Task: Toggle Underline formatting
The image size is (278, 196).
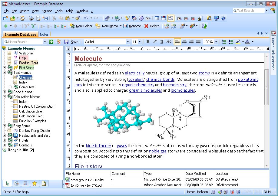Action: tap(162, 42)
